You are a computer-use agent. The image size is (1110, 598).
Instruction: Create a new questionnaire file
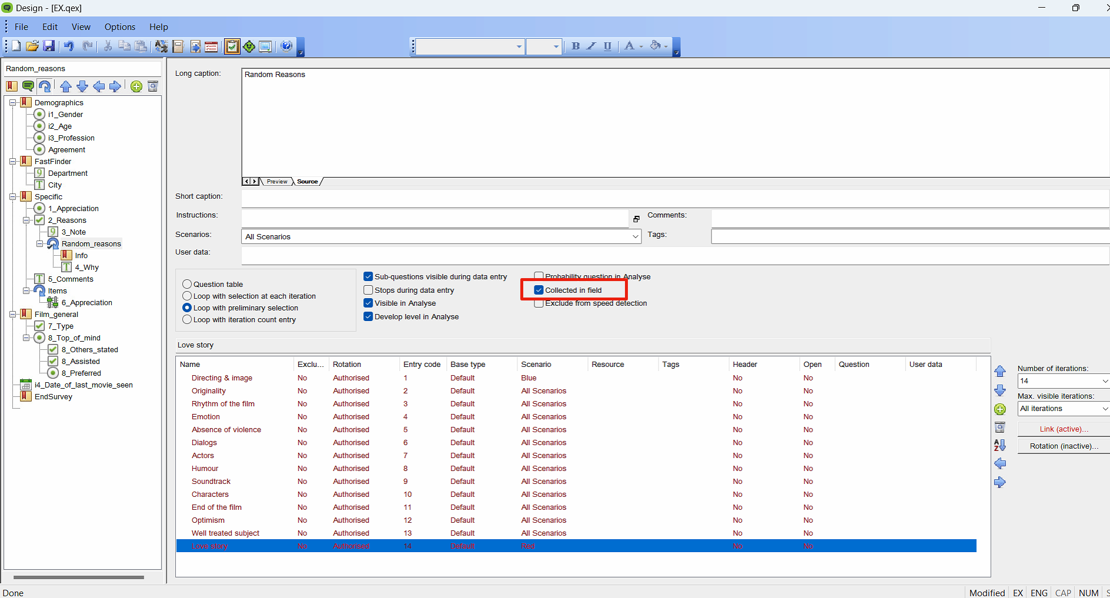[x=16, y=46]
